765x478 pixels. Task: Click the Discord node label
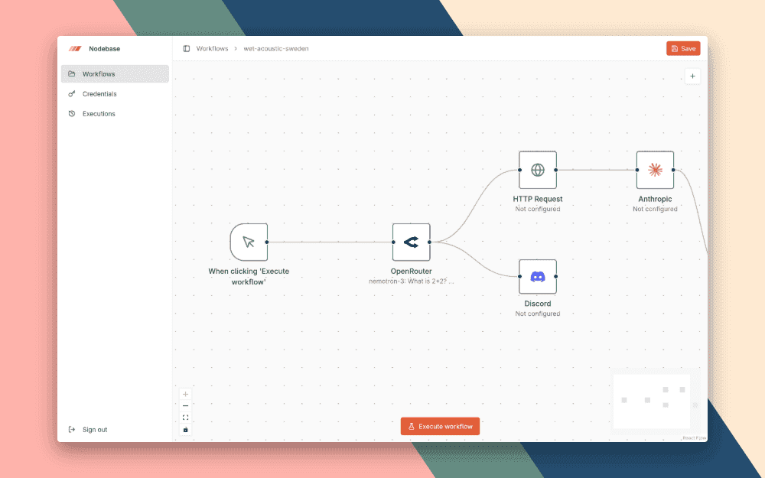tap(538, 304)
